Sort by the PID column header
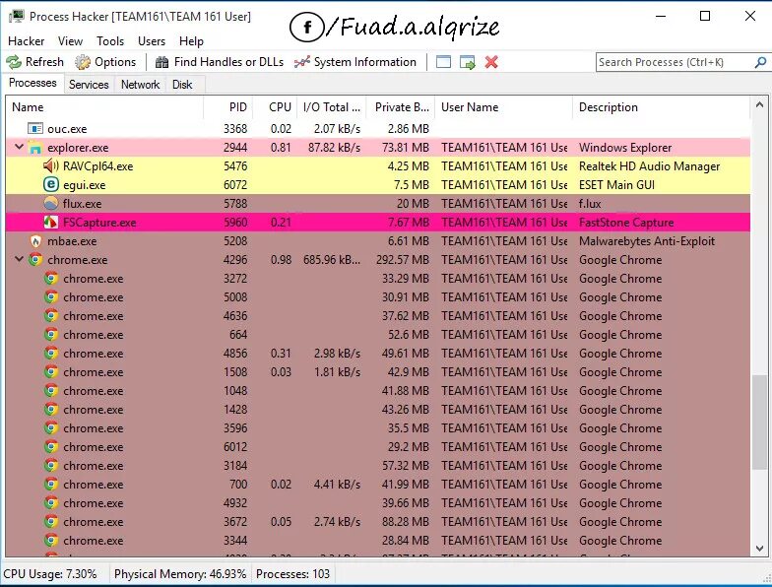This screenshot has height=587, width=772. point(228,107)
